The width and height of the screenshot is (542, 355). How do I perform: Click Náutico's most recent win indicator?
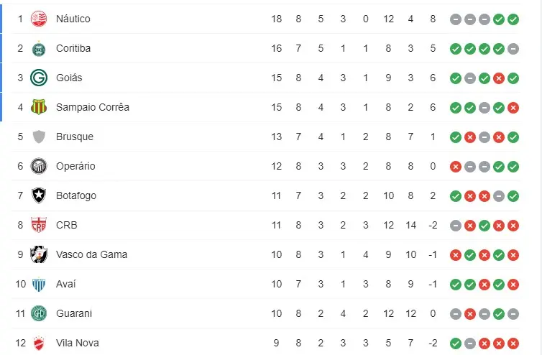coord(513,19)
